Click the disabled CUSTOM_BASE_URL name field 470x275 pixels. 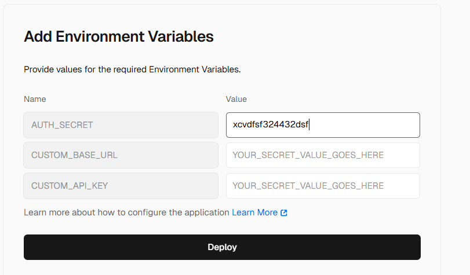point(121,155)
